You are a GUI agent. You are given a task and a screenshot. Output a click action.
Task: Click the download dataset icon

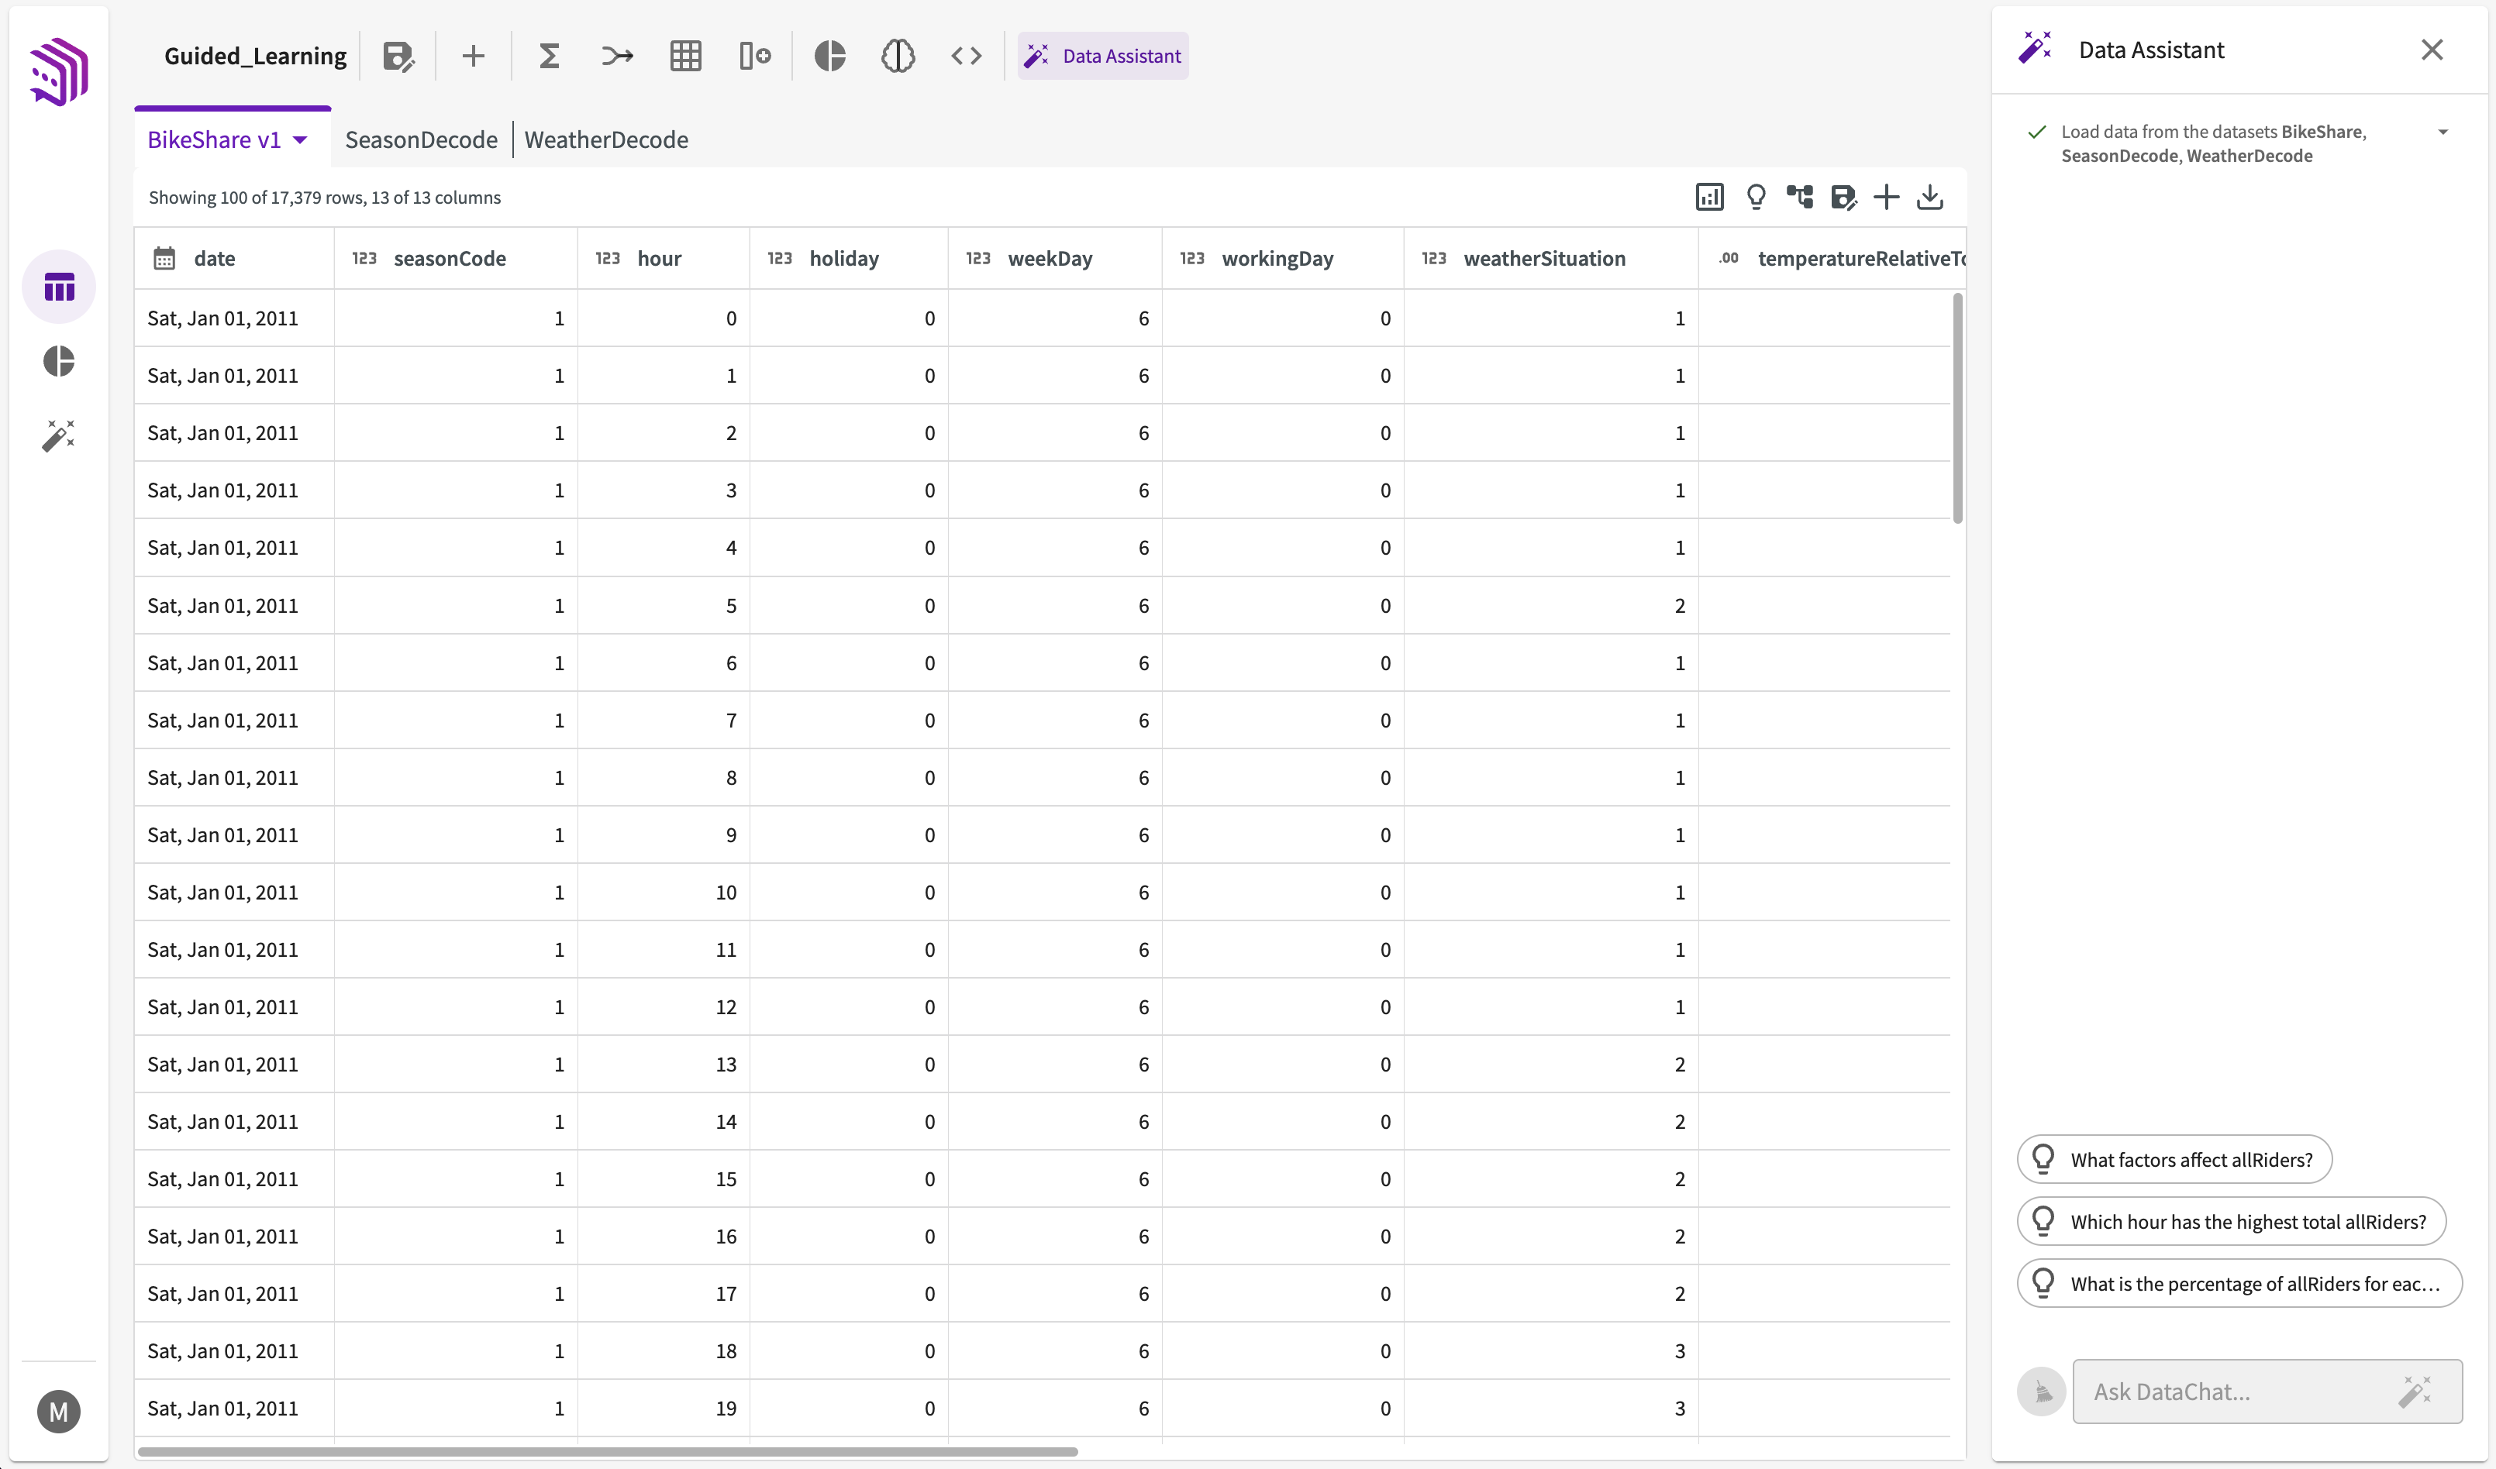1930,197
